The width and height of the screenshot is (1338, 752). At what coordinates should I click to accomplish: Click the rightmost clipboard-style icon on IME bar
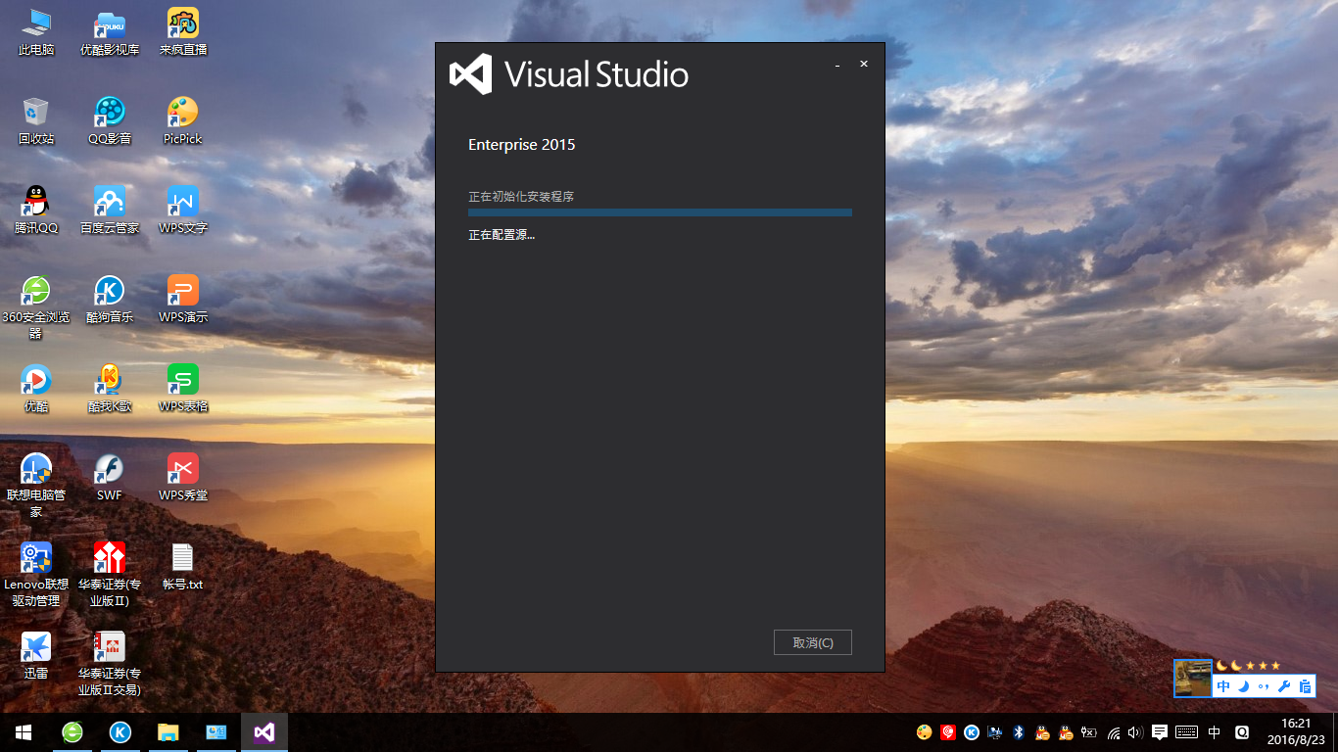point(1305,687)
